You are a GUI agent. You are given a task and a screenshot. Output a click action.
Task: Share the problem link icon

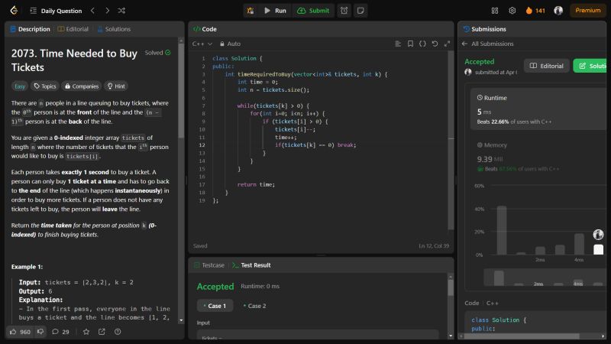102,332
